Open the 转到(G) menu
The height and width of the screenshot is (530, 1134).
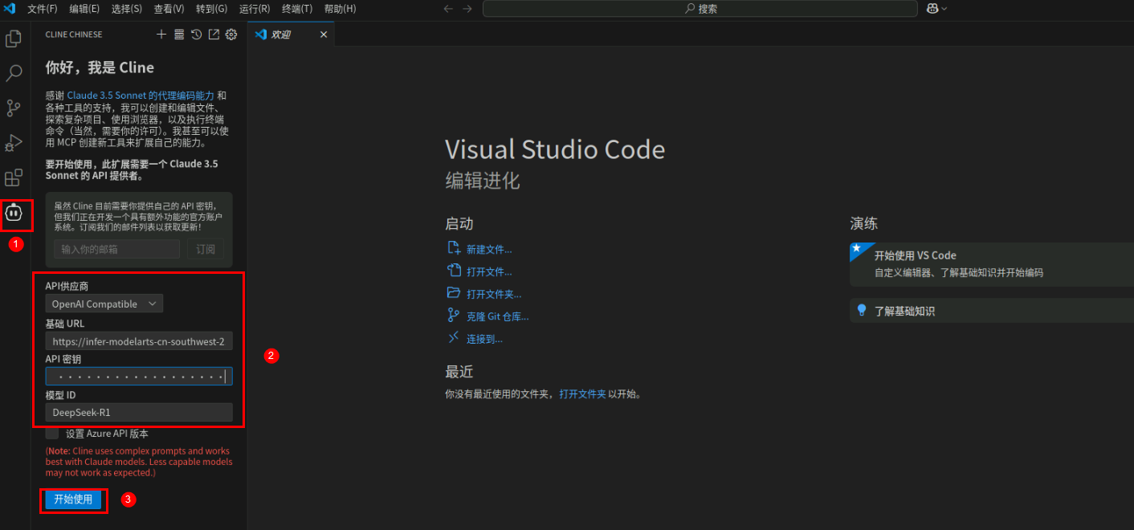click(211, 9)
